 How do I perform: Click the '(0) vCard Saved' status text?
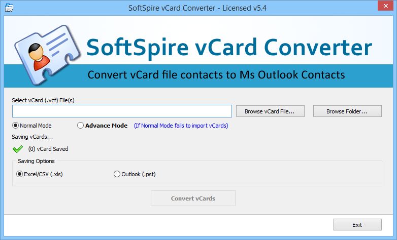pos(48,149)
